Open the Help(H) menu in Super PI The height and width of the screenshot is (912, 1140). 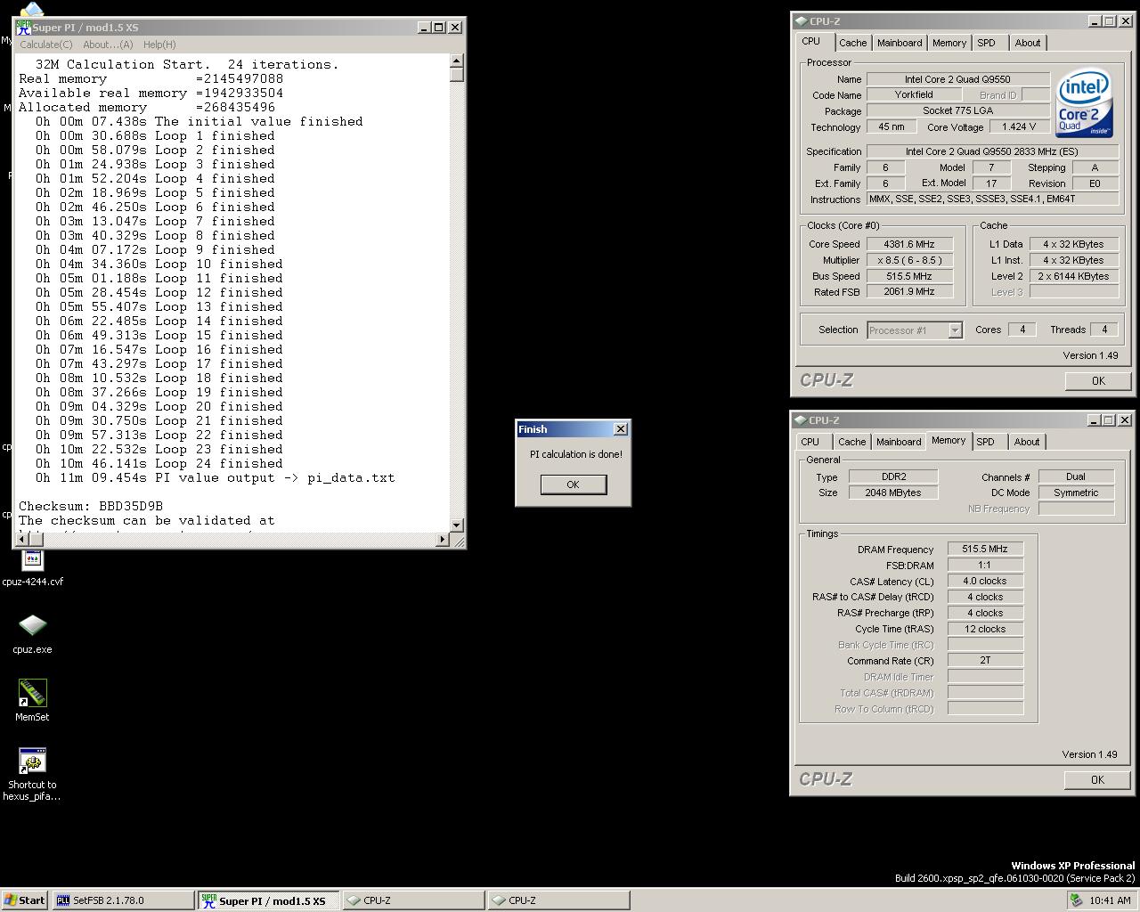[x=159, y=45]
